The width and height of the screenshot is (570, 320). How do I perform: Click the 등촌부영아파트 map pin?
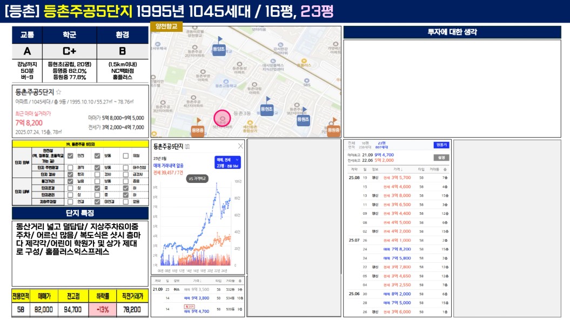(x=203, y=72)
